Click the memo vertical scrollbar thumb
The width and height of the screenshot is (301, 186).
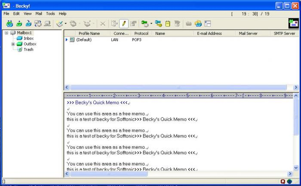pyautogui.click(x=296, y=116)
